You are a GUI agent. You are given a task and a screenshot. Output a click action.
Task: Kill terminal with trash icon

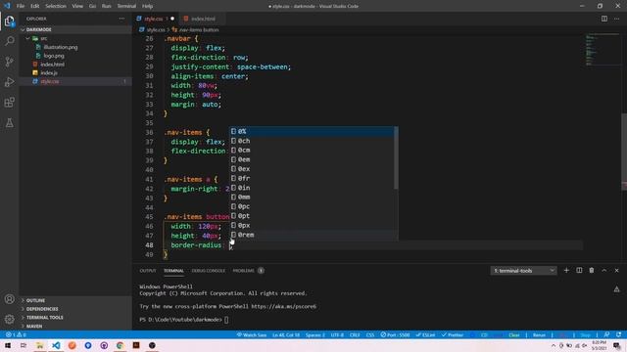(592, 271)
